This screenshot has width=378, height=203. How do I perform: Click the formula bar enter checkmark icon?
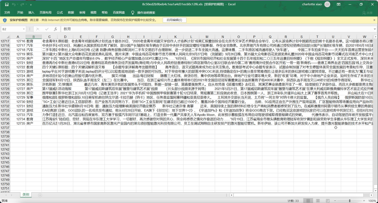click(x=47, y=29)
